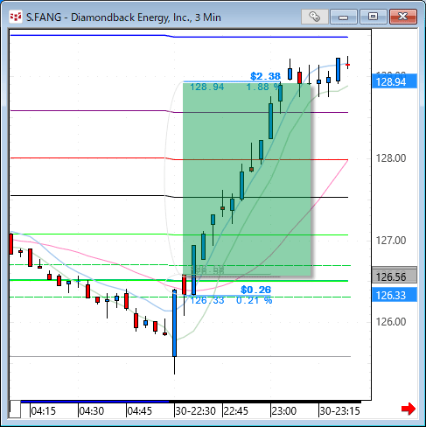Image resolution: width=426 pixels, height=427 pixels.
Task: Click the 126.33 blue price label
Action: [x=395, y=295]
